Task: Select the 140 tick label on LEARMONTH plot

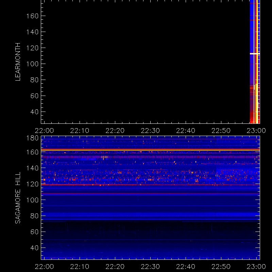Action: (x=32, y=32)
